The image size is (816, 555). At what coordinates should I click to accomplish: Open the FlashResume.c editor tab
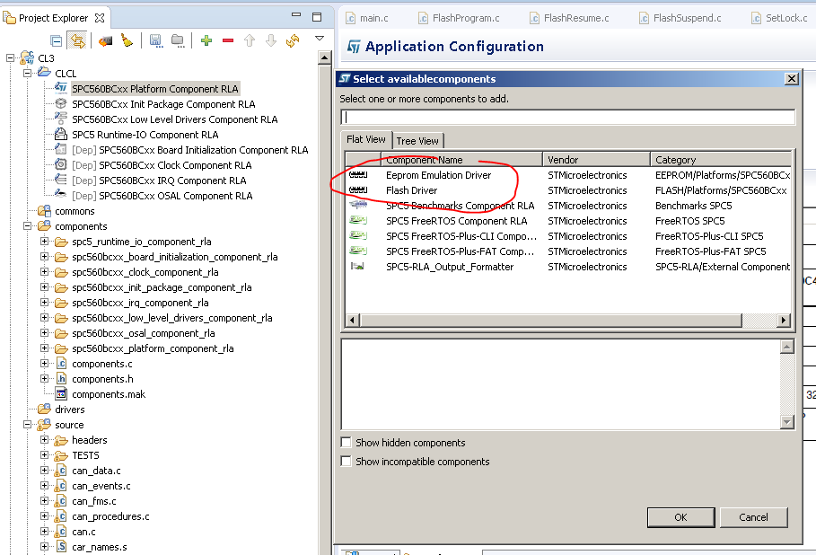click(x=570, y=18)
